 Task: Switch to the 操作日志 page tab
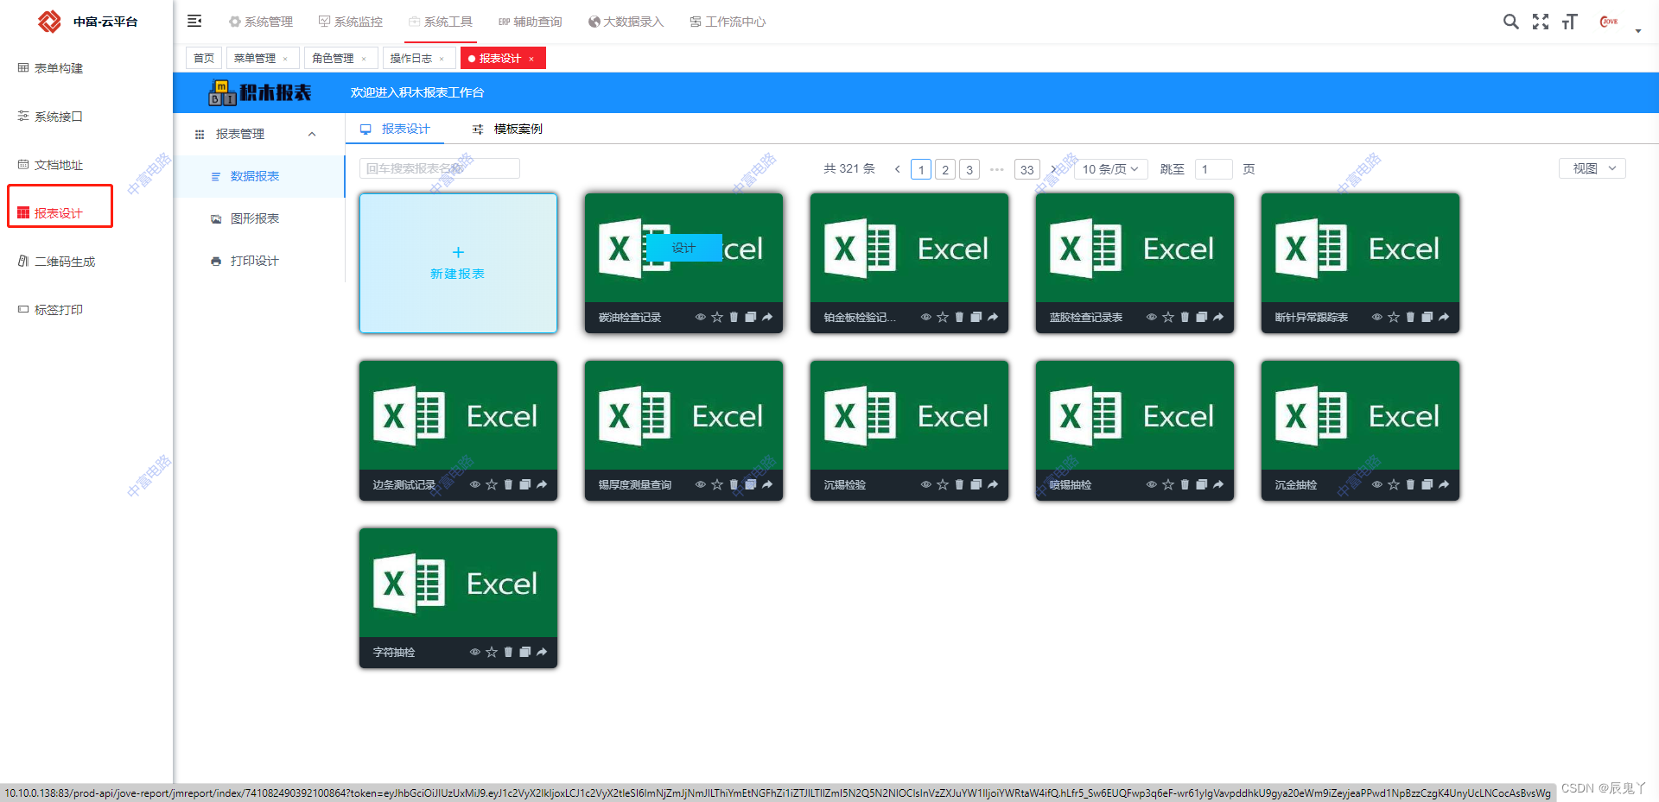411,58
